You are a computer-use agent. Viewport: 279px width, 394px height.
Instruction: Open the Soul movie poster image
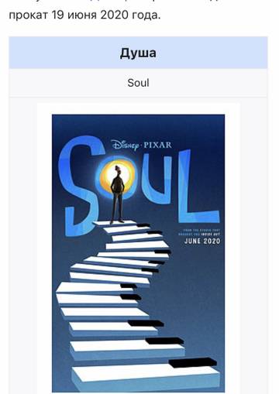tap(138, 253)
